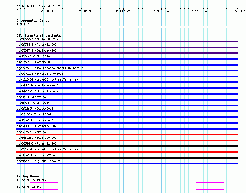Open nsv4216039 (gnomADStructuralVariants) label
This screenshot has width=246, height=193.
(x=47, y=79)
